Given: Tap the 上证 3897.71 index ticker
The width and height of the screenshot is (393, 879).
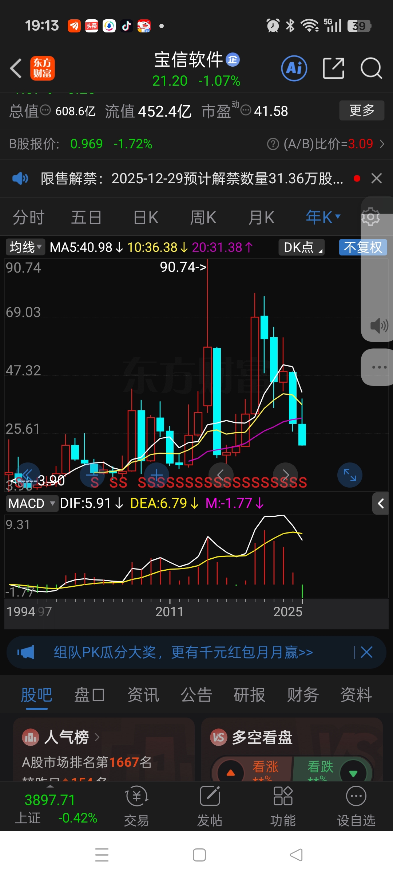Looking at the screenshot, I should (x=56, y=808).
